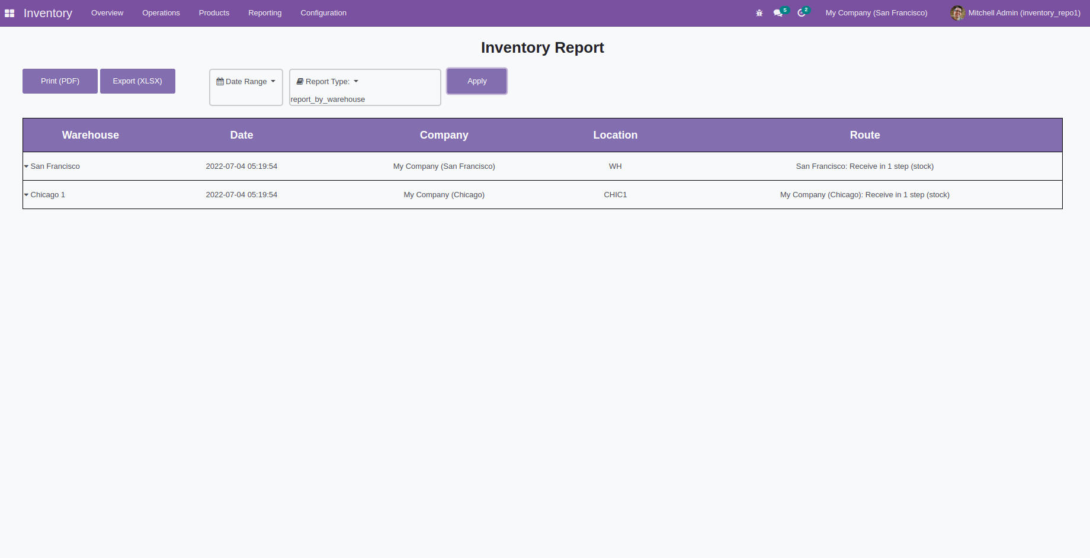
Task: Open the debug bug icon menu
Action: [759, 13]
